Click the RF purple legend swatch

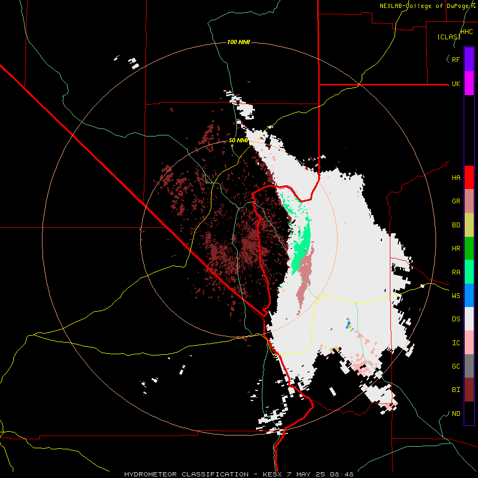[469, 59]
